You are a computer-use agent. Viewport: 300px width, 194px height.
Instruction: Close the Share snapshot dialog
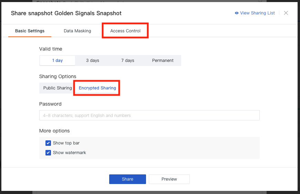click(286, 13)
